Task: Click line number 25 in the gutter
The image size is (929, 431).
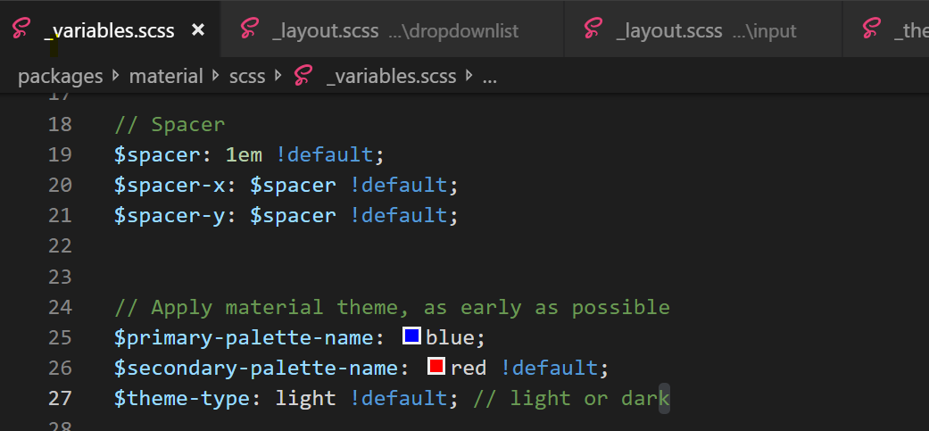Action: 59,337
